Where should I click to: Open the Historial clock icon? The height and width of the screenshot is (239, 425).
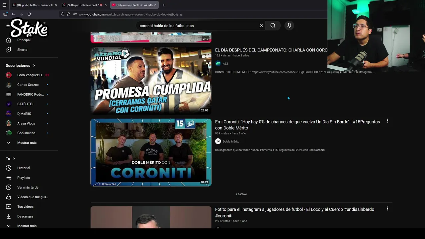coord(9,168)
